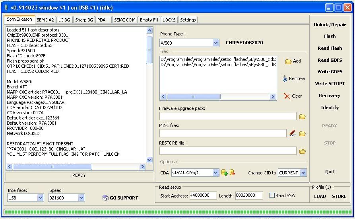Click the Start Address 44000000 field

(203, 196)
